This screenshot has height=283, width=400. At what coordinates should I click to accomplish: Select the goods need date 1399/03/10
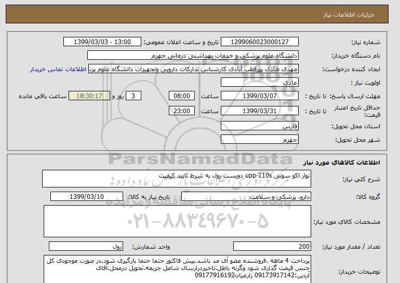coord(87,197)
